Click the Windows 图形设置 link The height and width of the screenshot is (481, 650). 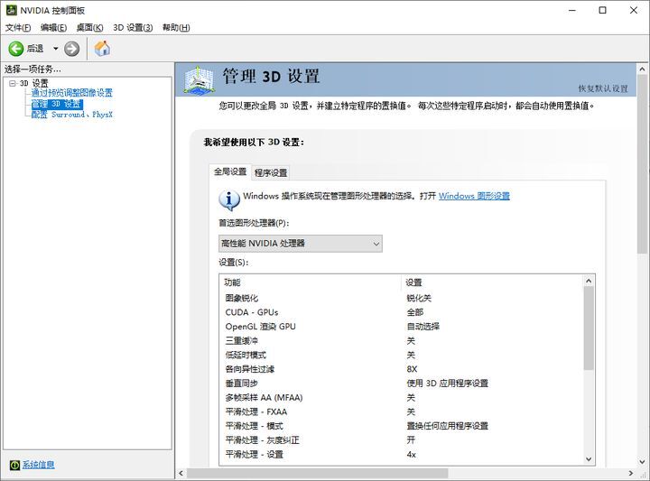click(474, 196)
